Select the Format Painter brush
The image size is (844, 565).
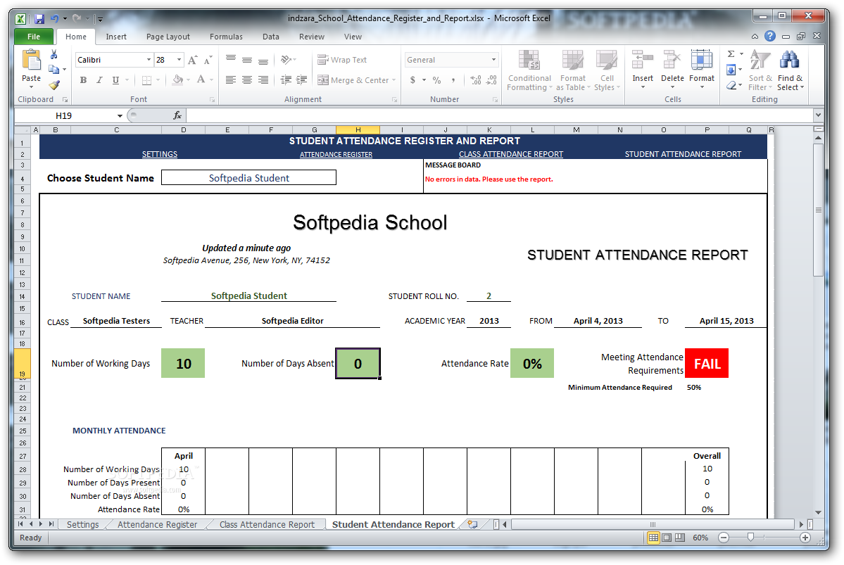[53, 84]
